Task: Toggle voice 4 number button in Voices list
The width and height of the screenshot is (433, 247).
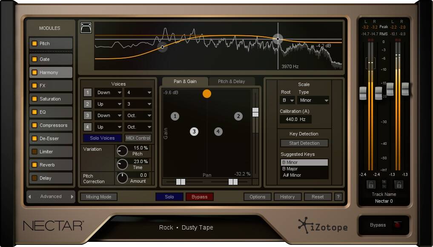Action: 88,127
